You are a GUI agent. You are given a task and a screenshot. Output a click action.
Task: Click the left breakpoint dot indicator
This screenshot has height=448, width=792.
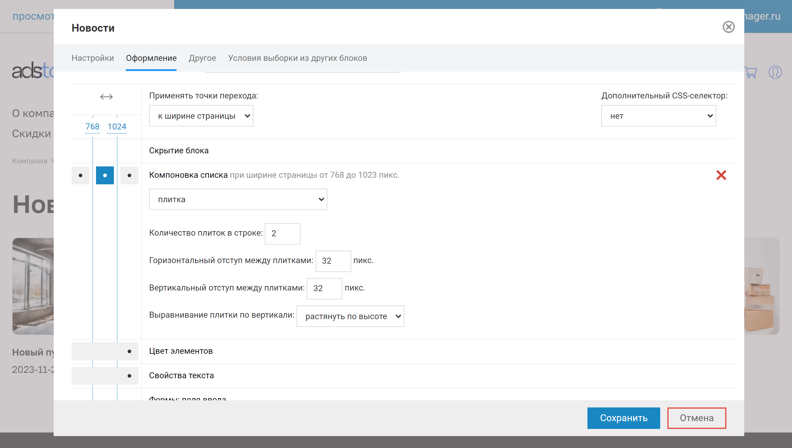point(80,175)
